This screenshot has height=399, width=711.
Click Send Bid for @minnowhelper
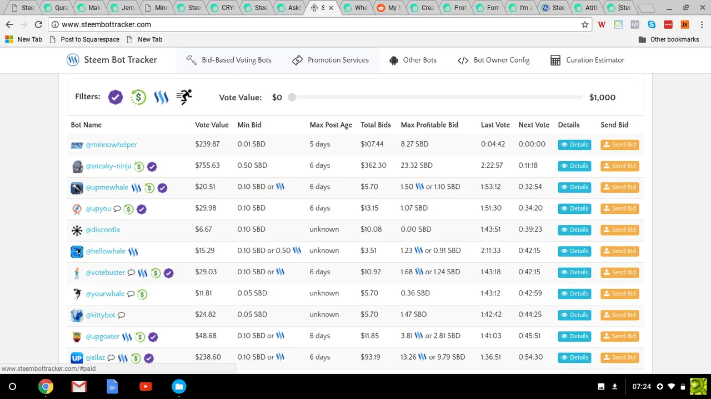(619, 145)
